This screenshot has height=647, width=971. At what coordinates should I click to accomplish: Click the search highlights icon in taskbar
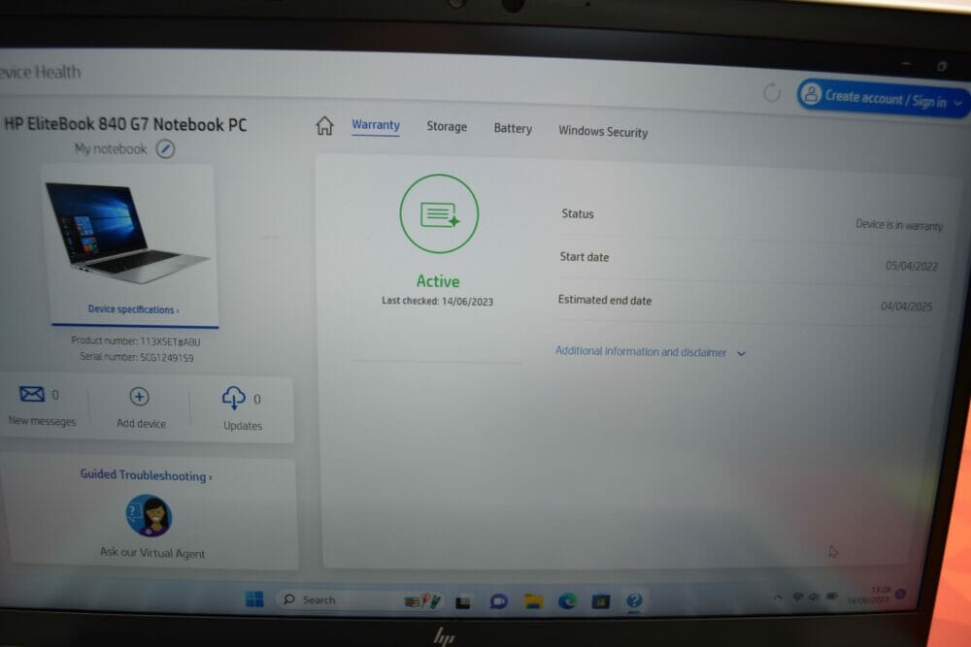421,600
